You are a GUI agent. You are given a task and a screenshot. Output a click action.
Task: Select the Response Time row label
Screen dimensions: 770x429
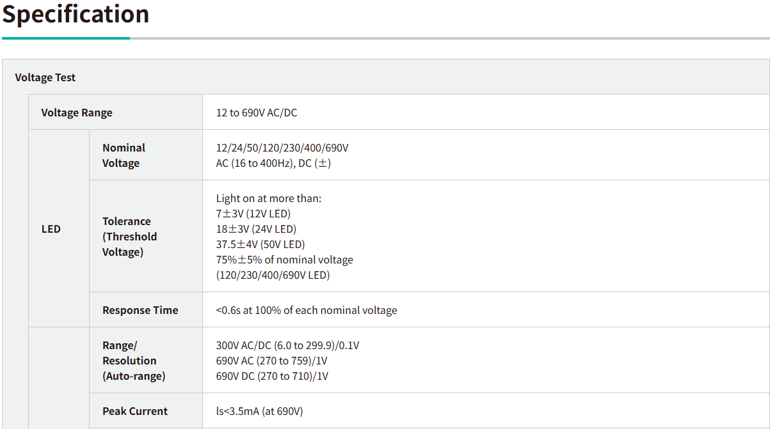pyautogui.click(x=140, y=310)
